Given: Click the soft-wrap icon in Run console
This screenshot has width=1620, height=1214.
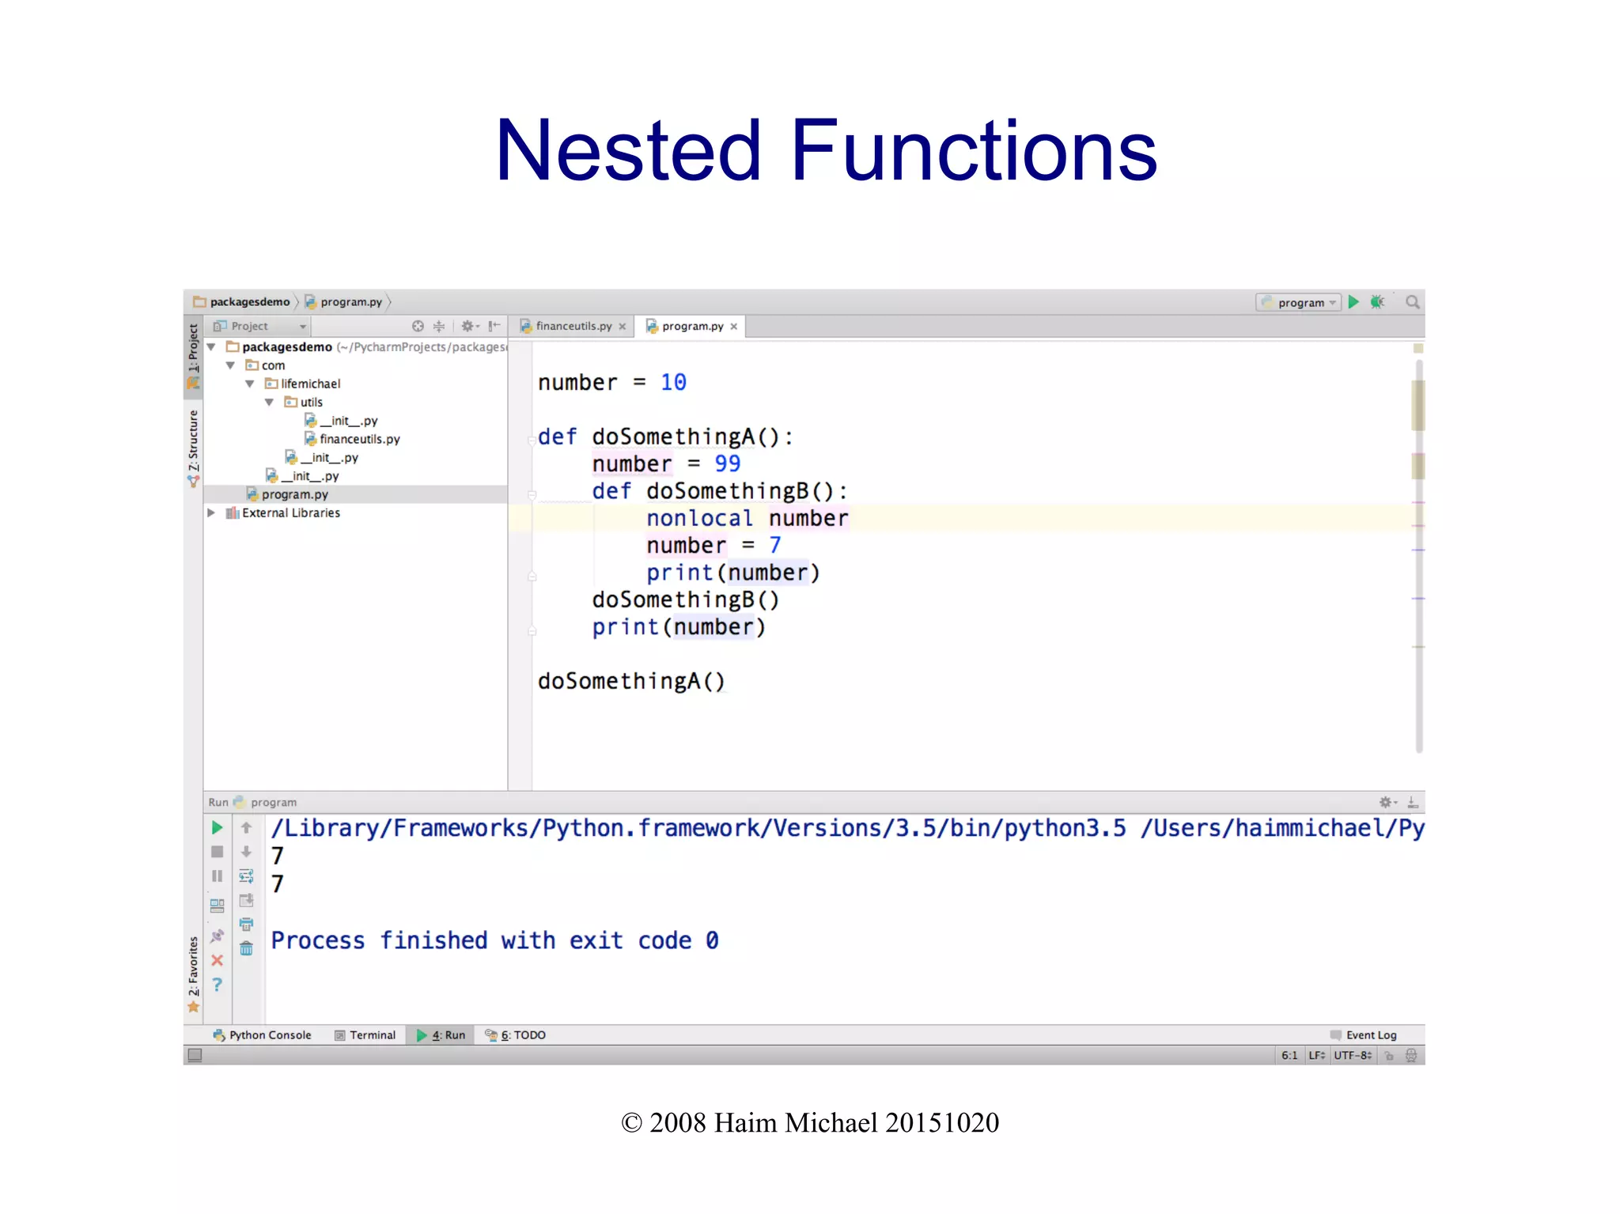Looking at the screenshot, I should pos(246,876).
